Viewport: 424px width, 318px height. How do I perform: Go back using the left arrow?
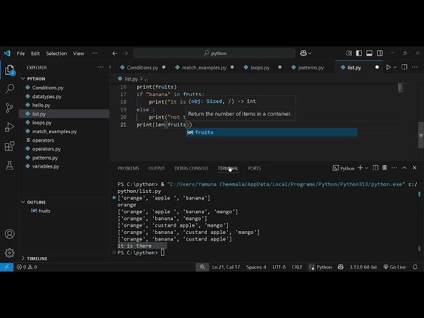[x=115, y=53]
